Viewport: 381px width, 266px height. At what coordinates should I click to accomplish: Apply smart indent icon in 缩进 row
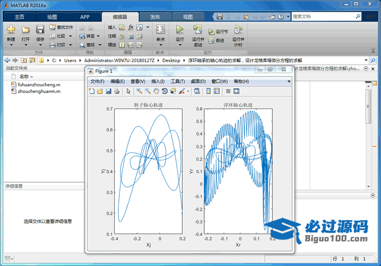(x=122, y=45)
